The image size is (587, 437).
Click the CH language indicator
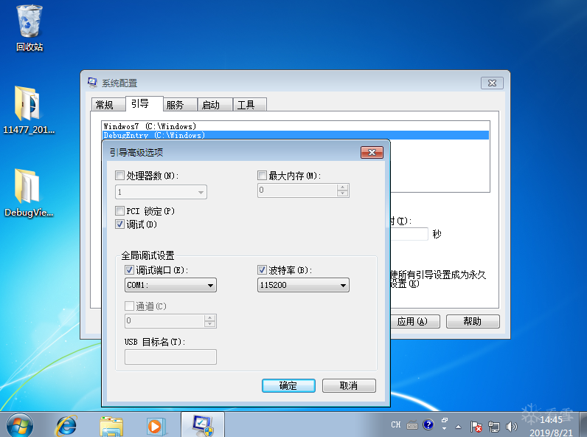click(396, 424)
